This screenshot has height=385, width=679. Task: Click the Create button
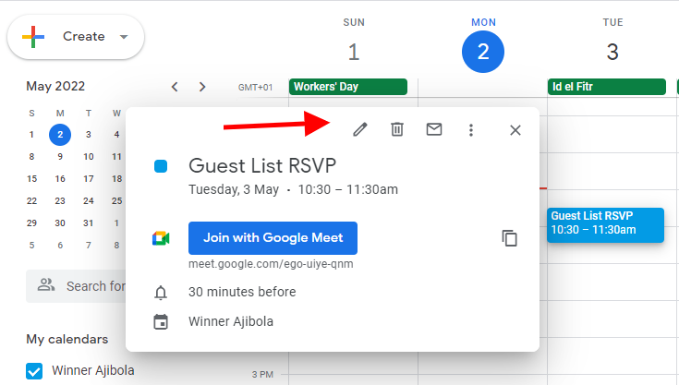(76, 37)
